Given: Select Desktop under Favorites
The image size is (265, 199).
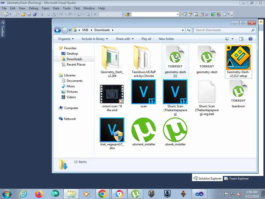Looking at the screenshot, I should point(72,54).
